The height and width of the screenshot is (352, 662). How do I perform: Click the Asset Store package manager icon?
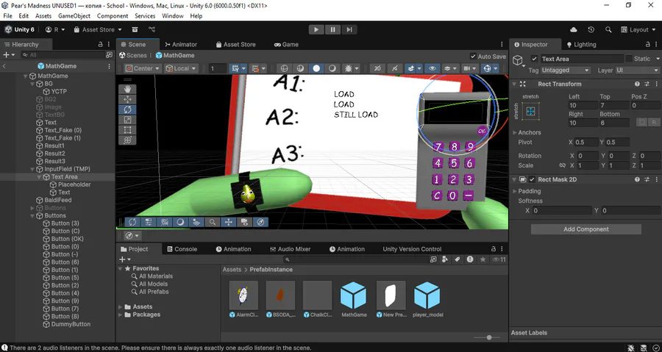click(135, 29)
